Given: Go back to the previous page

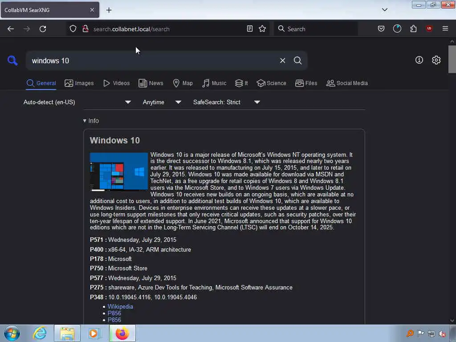Looking at the screenshot, I should [11, 29].
